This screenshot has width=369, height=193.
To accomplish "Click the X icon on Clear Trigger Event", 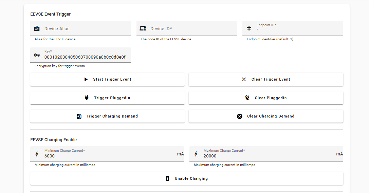I will 244,79.
